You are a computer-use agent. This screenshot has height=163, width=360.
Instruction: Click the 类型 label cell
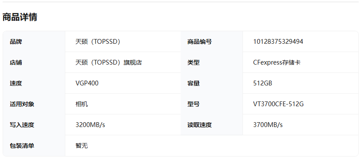pyautogui.click(x=212, y=62)
